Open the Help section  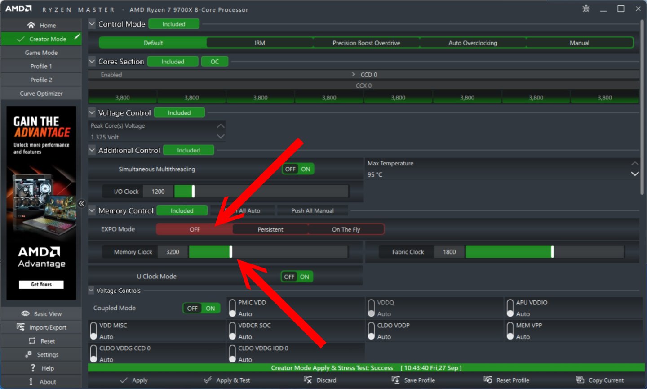(41, 368)
